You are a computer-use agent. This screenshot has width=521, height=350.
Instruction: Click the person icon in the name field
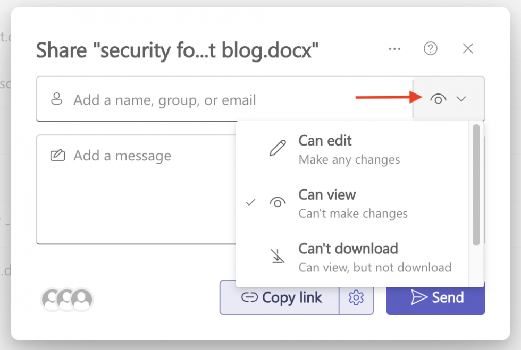(x=56, y=99)
